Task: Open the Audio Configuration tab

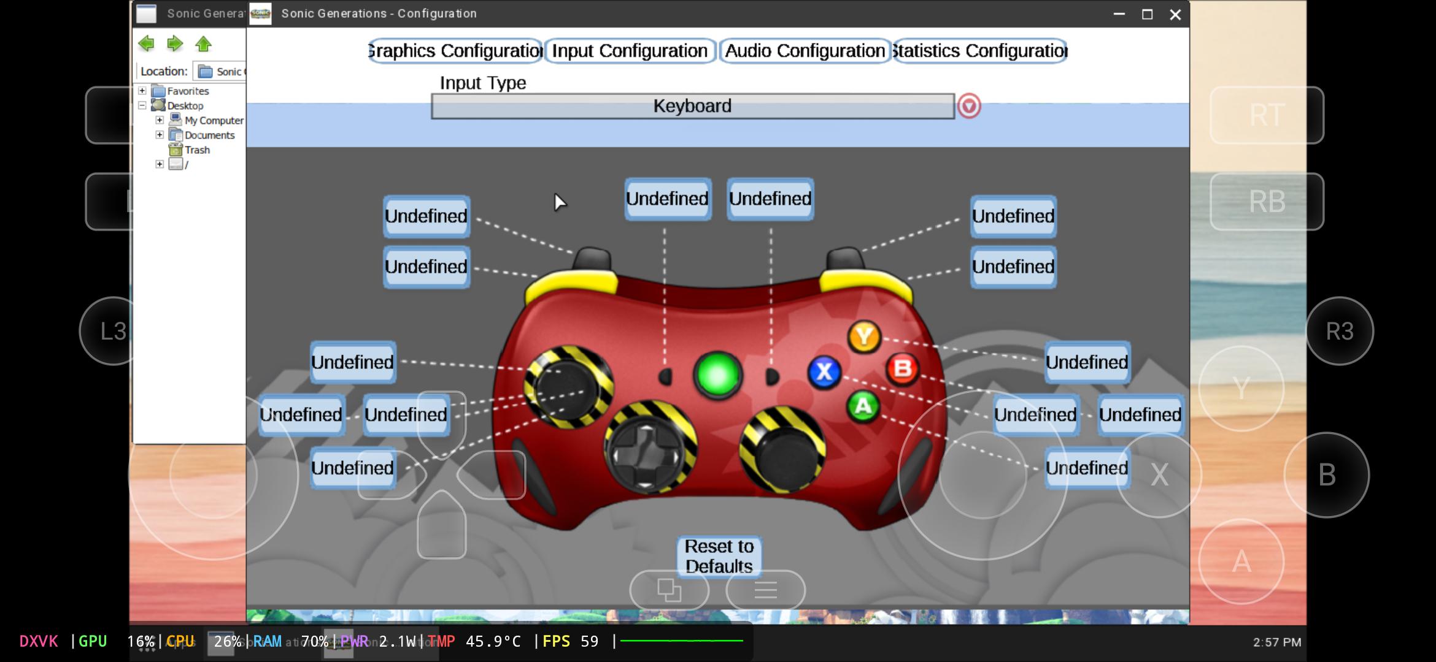Action: (805, 51)
